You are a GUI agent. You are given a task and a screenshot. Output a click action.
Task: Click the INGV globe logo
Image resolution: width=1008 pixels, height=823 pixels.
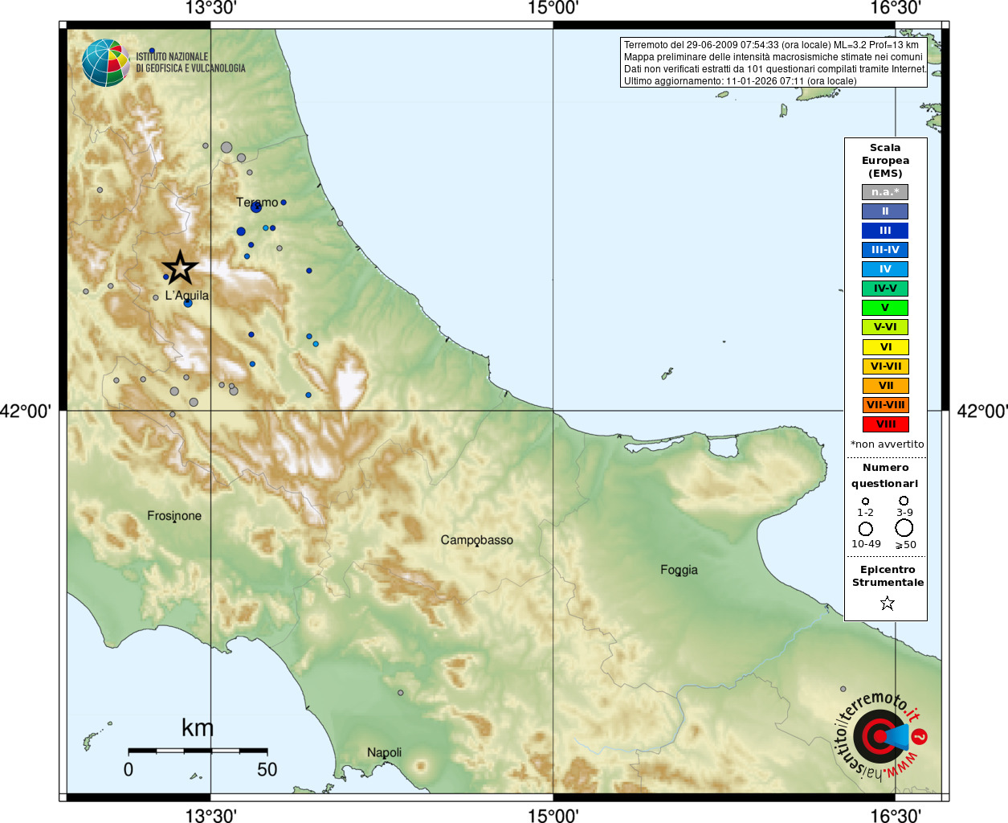click(x=105, y=63)
